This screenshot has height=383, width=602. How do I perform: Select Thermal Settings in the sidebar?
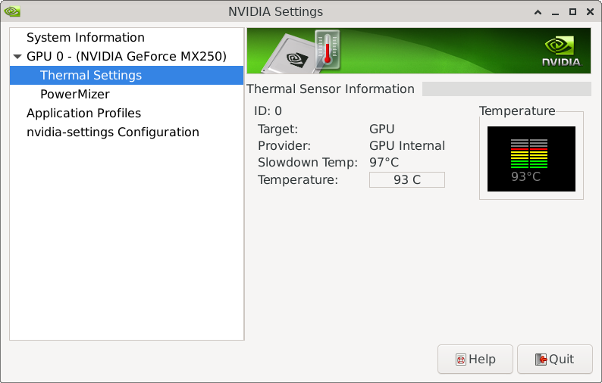click(x=91, y=76)
